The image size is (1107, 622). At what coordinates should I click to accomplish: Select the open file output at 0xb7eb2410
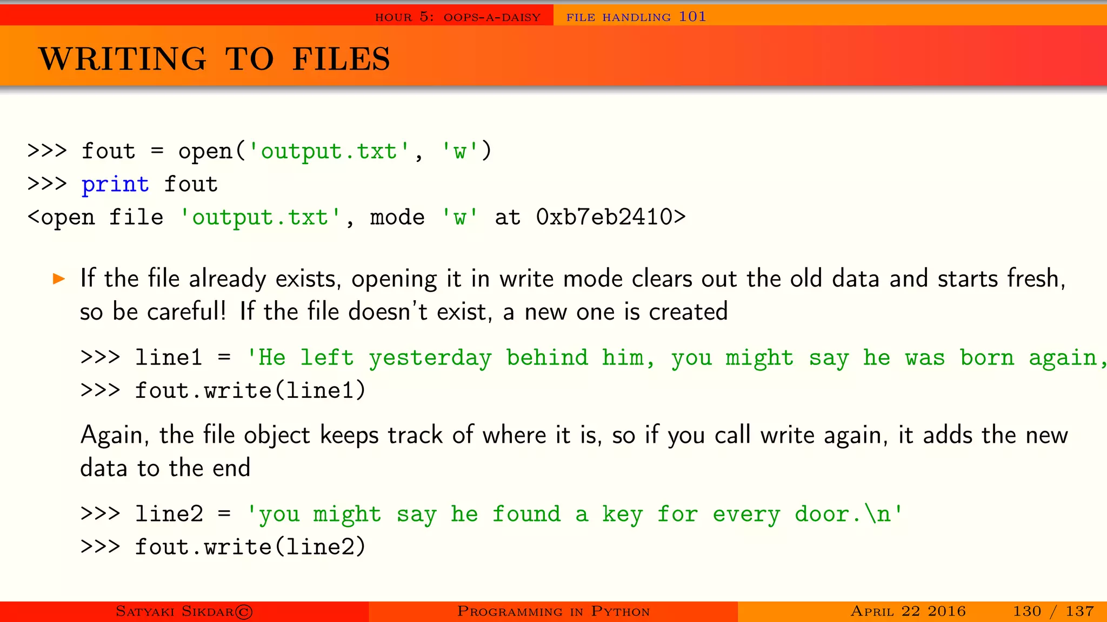pyautogui.click(x=357, y=217)
